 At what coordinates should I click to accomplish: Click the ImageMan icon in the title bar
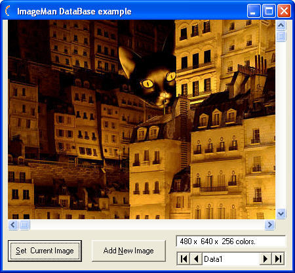(8, 11)
